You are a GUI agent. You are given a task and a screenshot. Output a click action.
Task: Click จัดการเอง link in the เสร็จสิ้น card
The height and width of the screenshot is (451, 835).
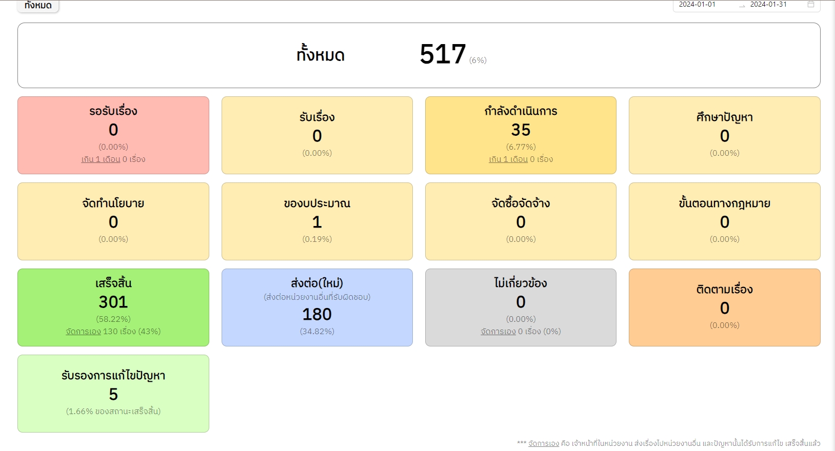[83, 332]
